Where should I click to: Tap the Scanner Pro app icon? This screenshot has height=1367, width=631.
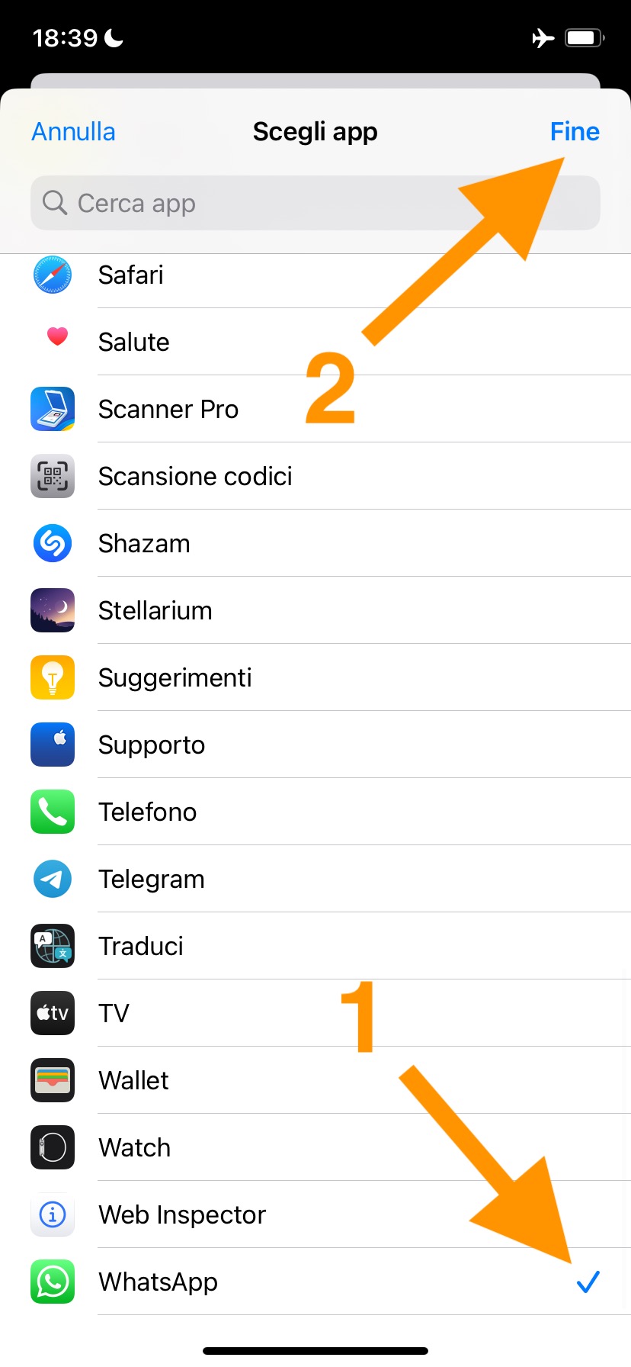(53, 409)
